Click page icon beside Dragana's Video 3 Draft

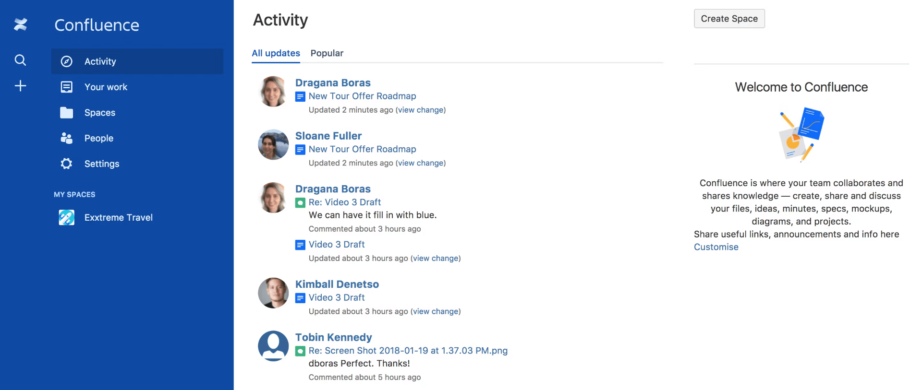point(300,245)
